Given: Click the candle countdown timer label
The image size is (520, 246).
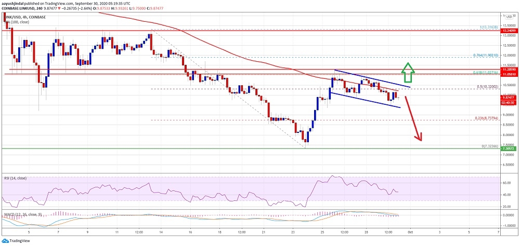Looking at the screenshot, I should pos(508,102).
